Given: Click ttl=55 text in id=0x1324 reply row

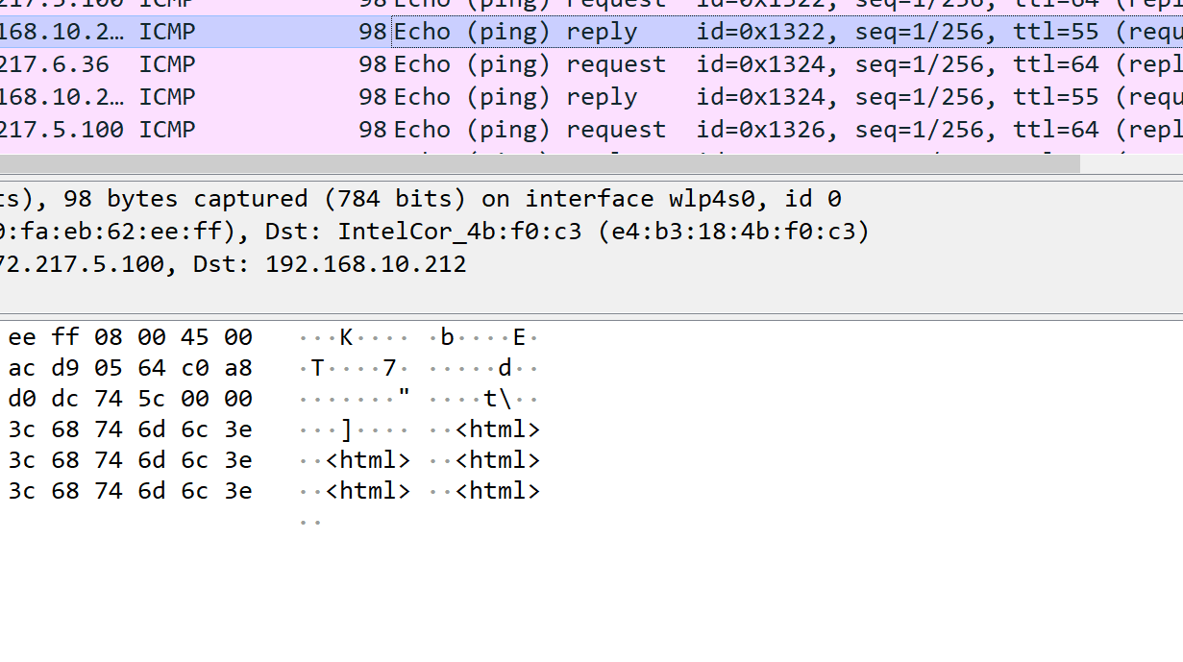Looking at the screenshot, I should (x=1055, y=97).
